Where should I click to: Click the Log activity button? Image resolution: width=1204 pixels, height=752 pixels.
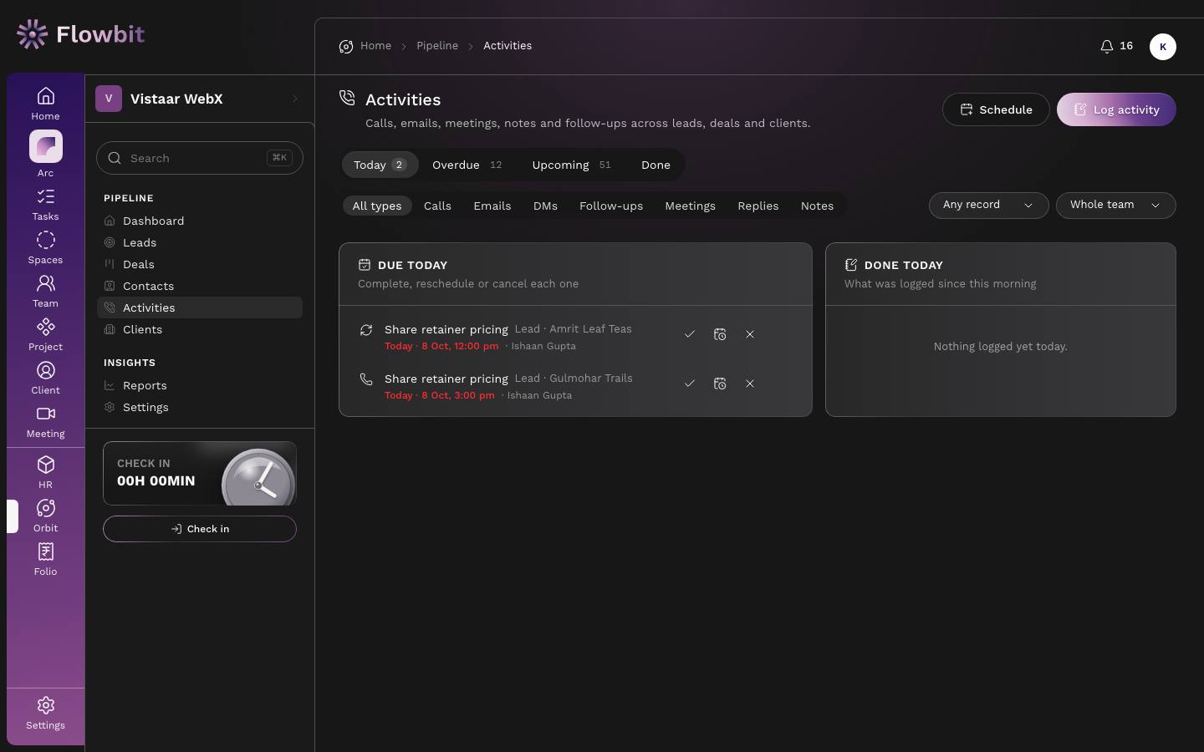click(x=1116, y=109)
